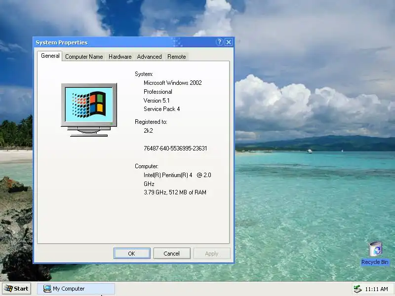Click the Registered to label
This screenshot has height=296, width=395.
151,122
